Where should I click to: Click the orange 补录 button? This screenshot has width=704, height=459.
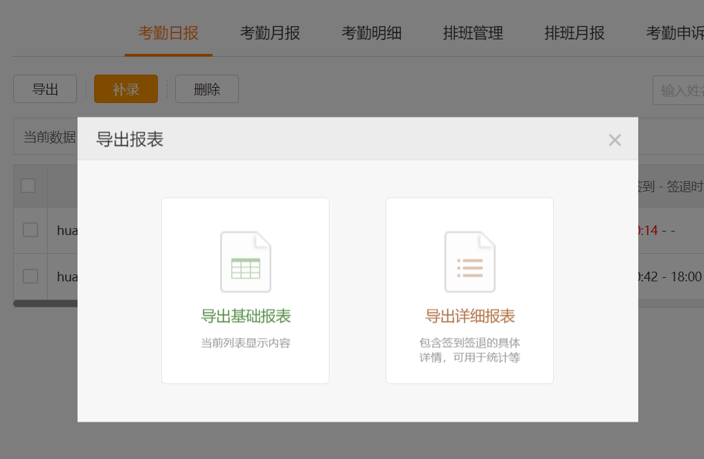coord(126,88)
